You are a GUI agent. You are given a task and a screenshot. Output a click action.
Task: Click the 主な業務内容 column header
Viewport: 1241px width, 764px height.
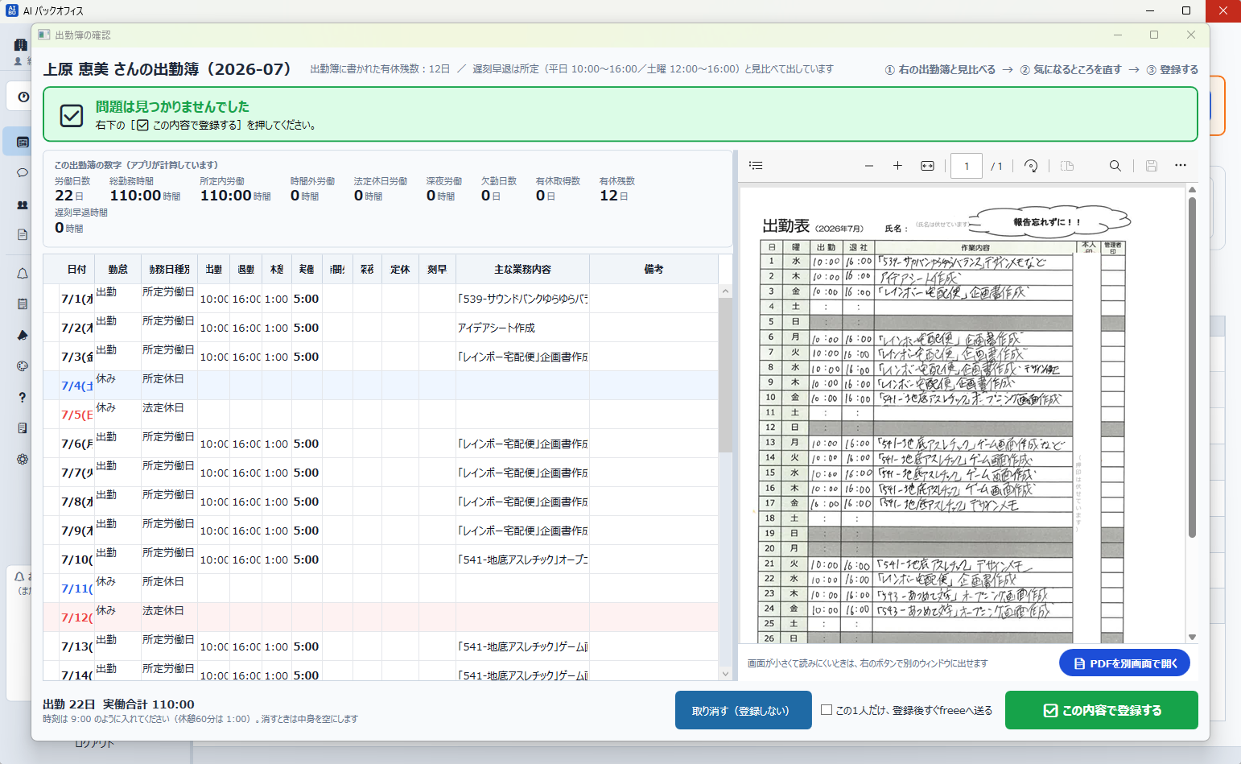(x=522, y=270)
